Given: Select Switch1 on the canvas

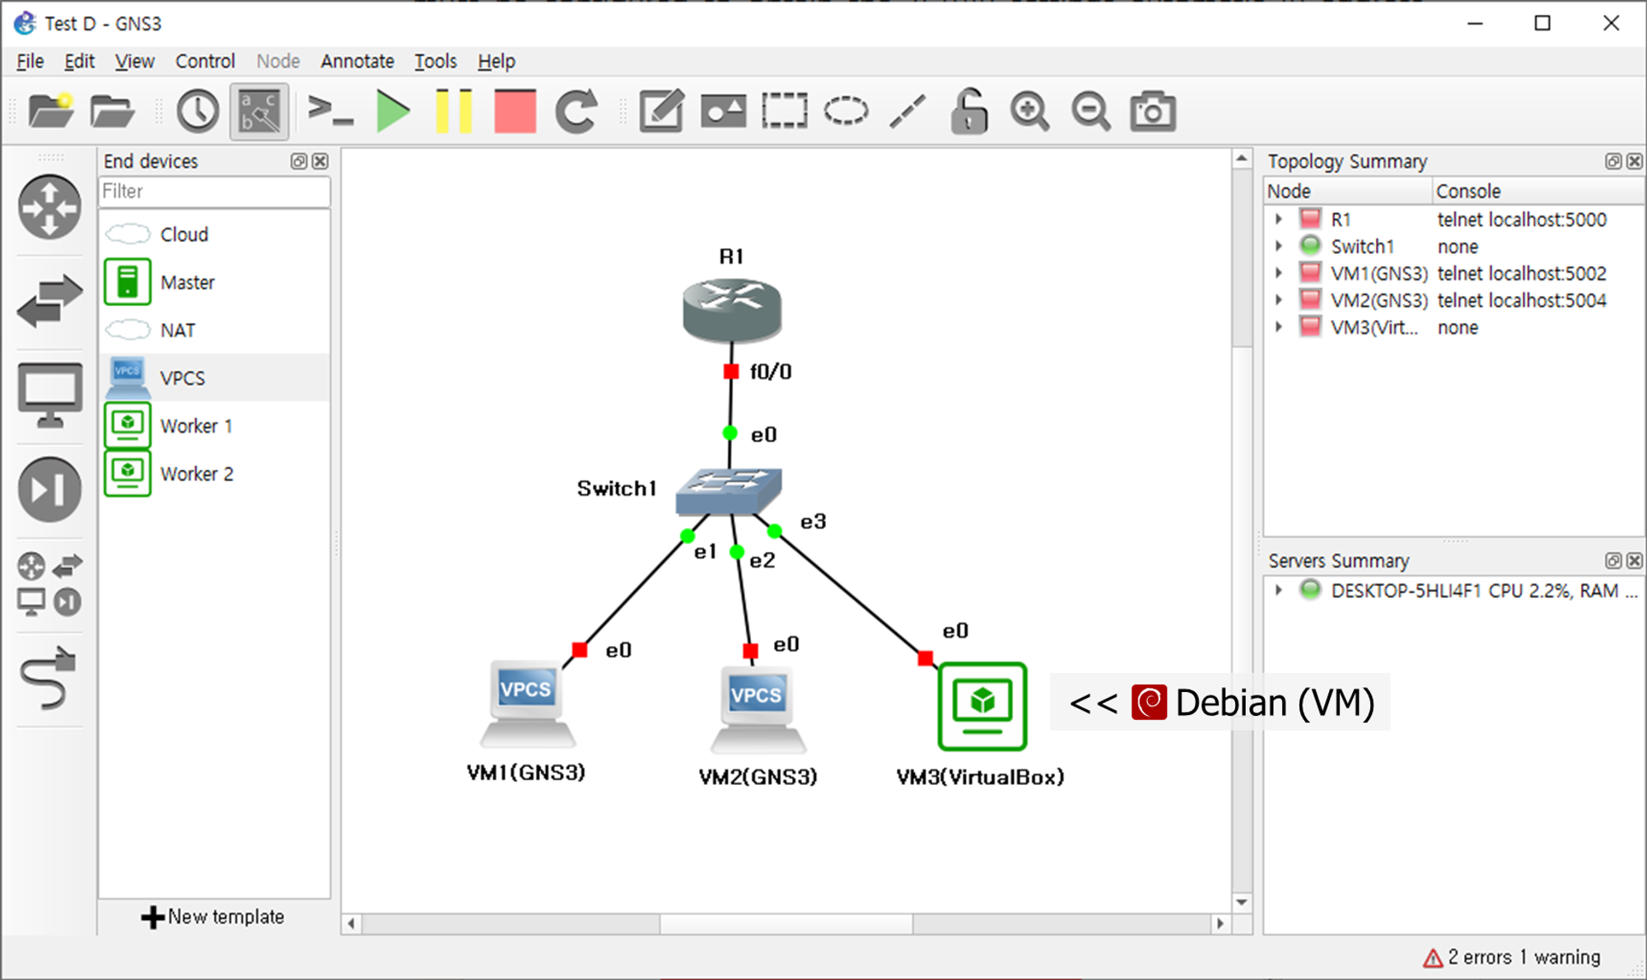Looking at the screenshot, I should 729,491.
